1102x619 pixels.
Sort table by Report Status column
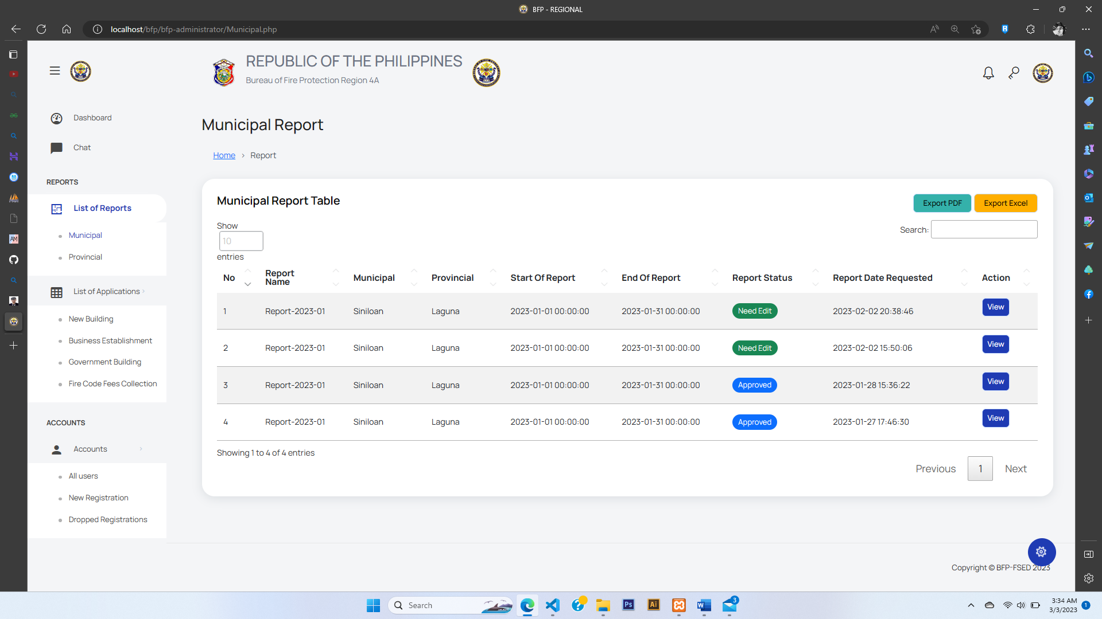(x=762, y=278)
